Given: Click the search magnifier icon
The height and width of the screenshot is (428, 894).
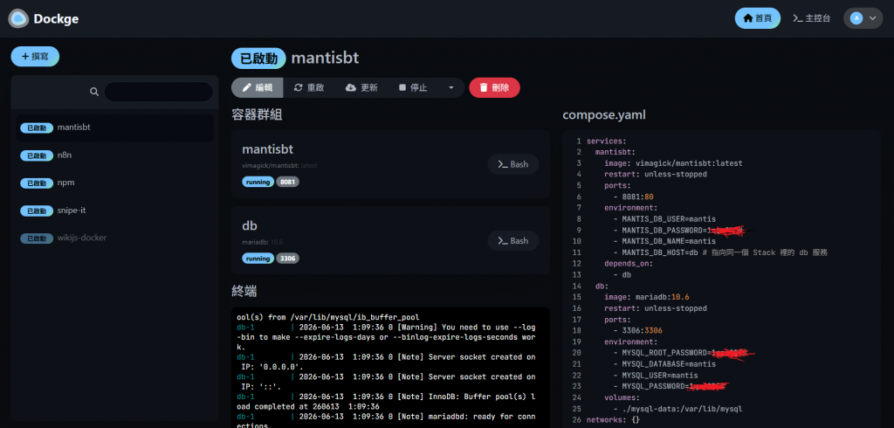Looking at the screenshot, I should [x=94, y=92].
